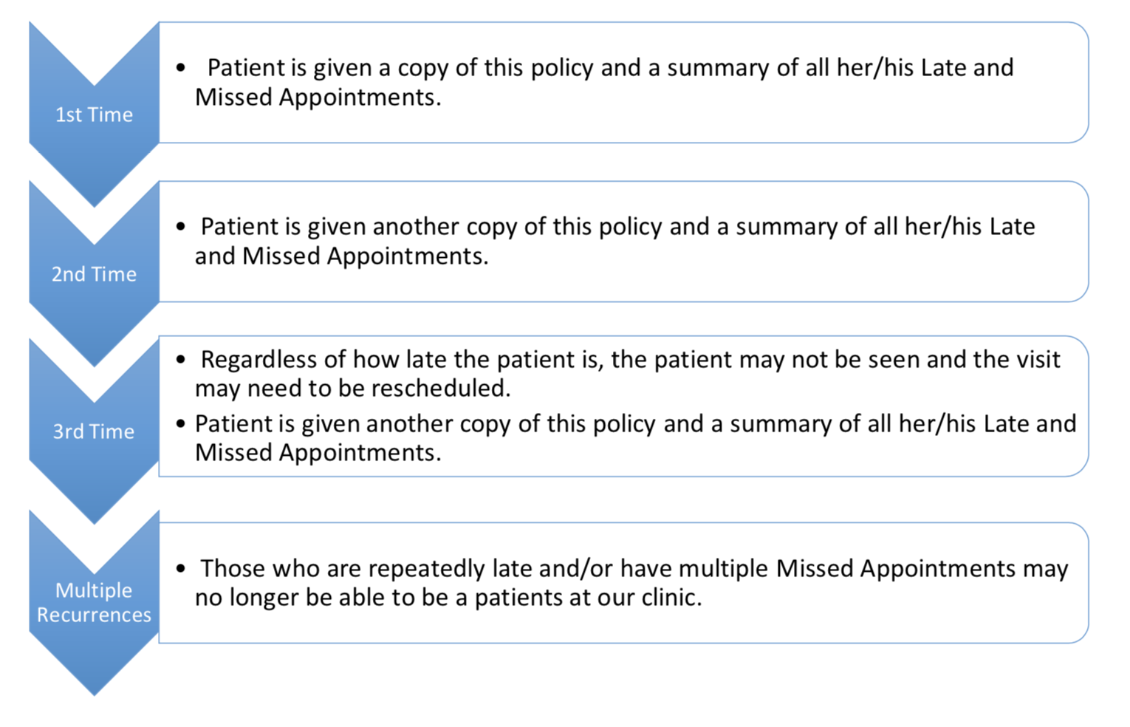Click bullet beside 'Regardless of how late'
Image resolution: width=1130 pixels, height=727 pixels.
pyautogui.click(x=181, y=360)
